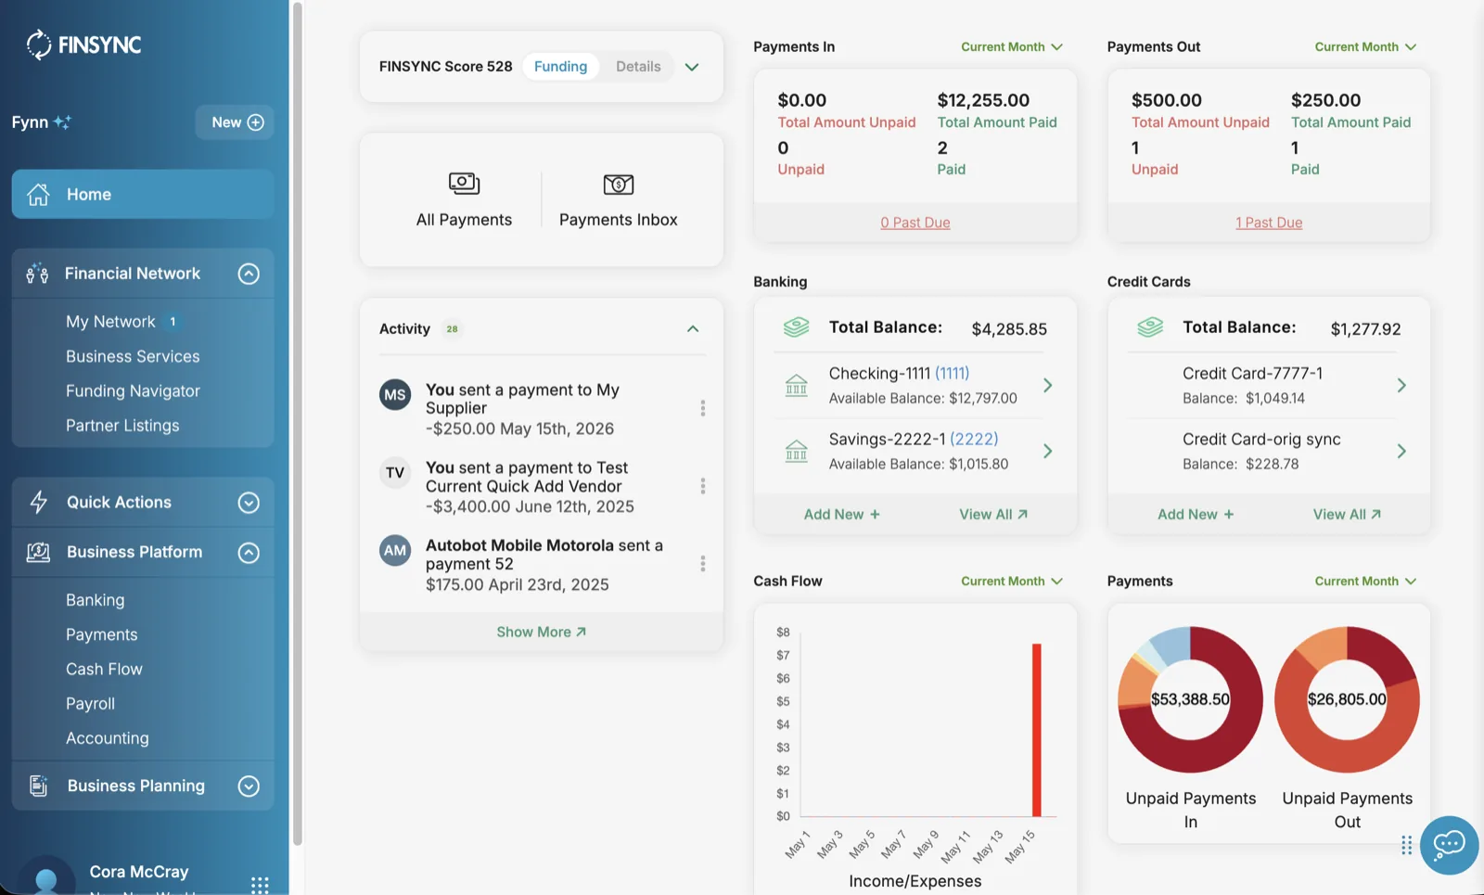Open Cash Flow in the sidebar

pyautogui.click(x=104, y=669)
